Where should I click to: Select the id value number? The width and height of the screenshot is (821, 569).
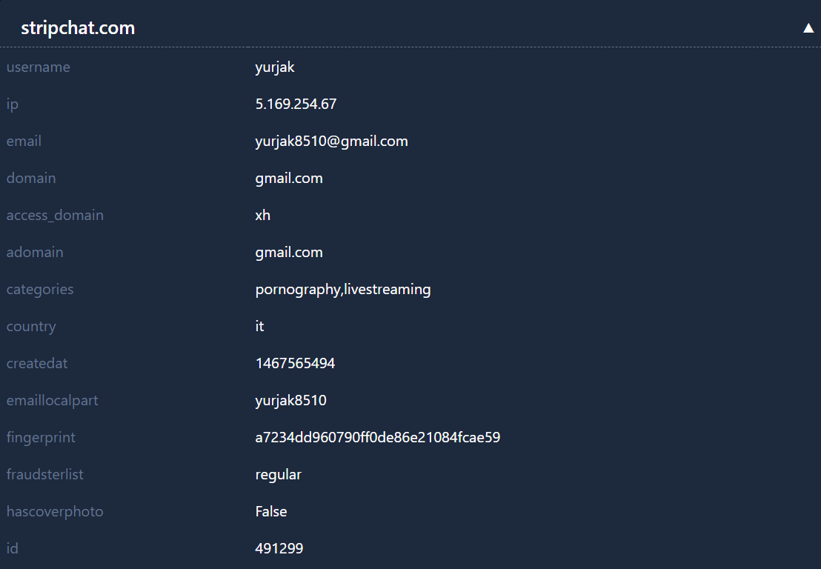pos(279,549)
